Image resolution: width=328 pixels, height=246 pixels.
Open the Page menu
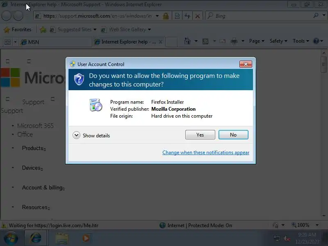[x=257, y=41]
